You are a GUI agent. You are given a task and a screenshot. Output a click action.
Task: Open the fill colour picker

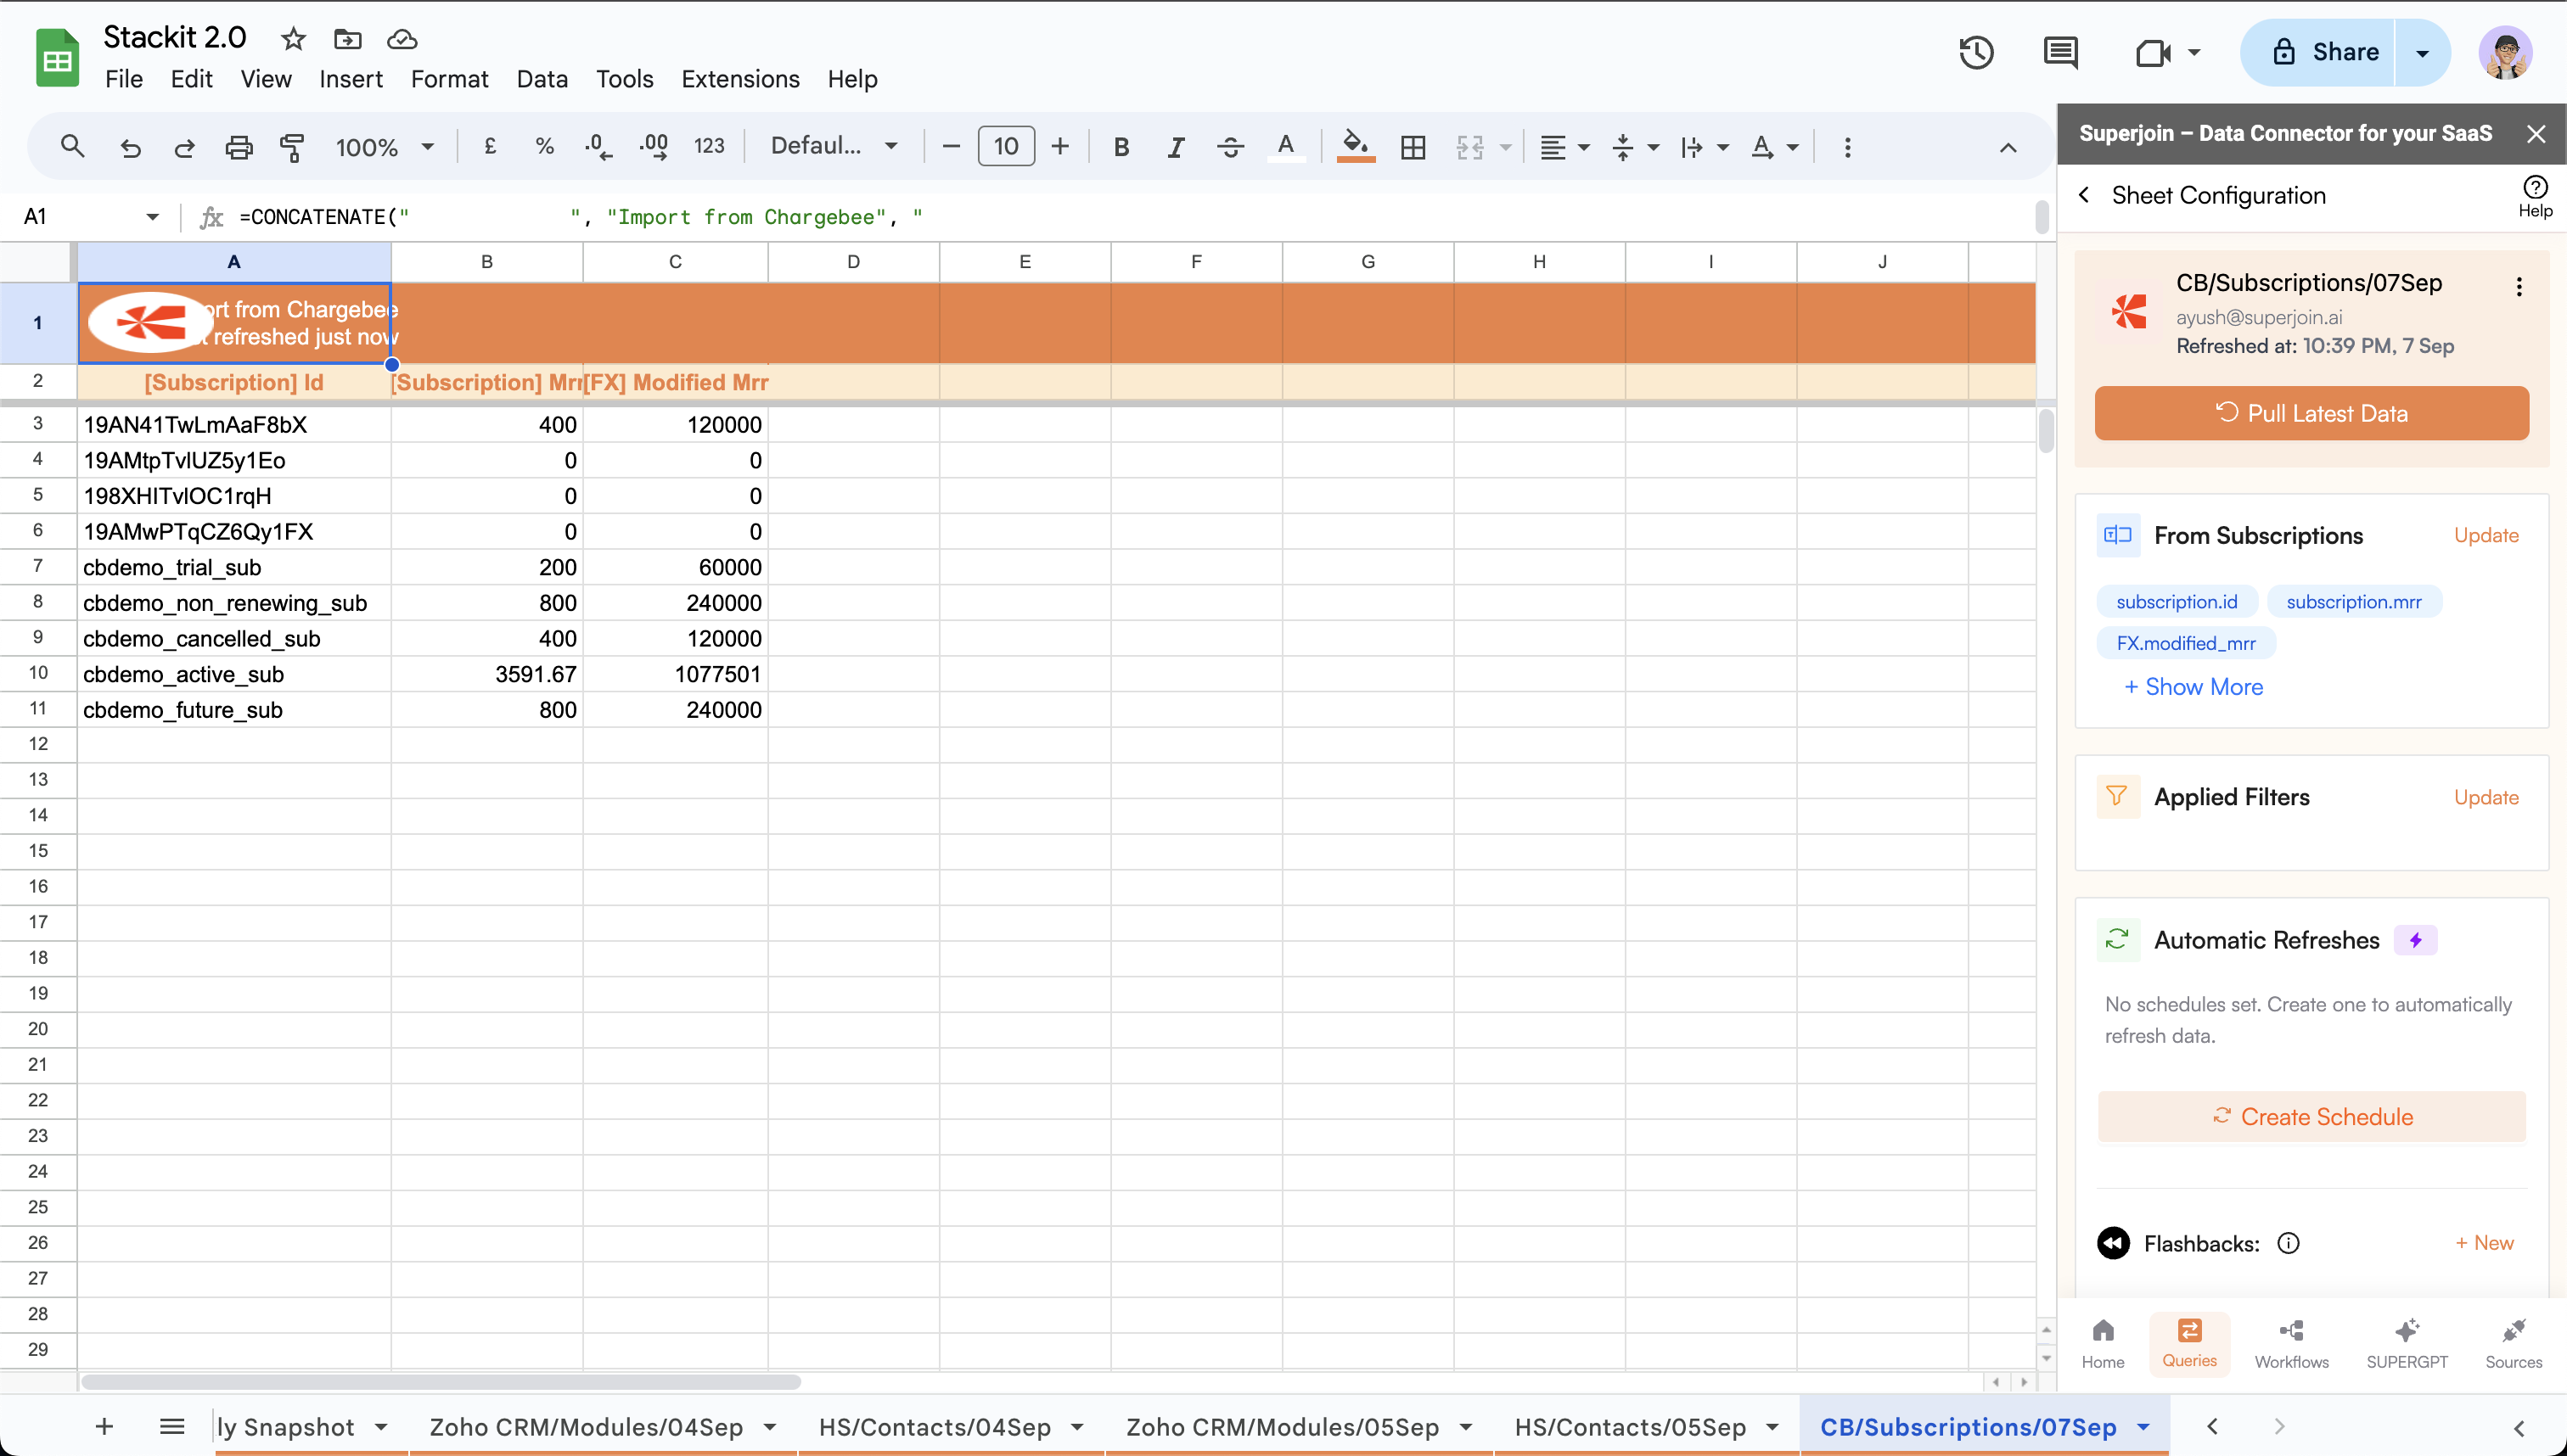tap(1355, 147)
